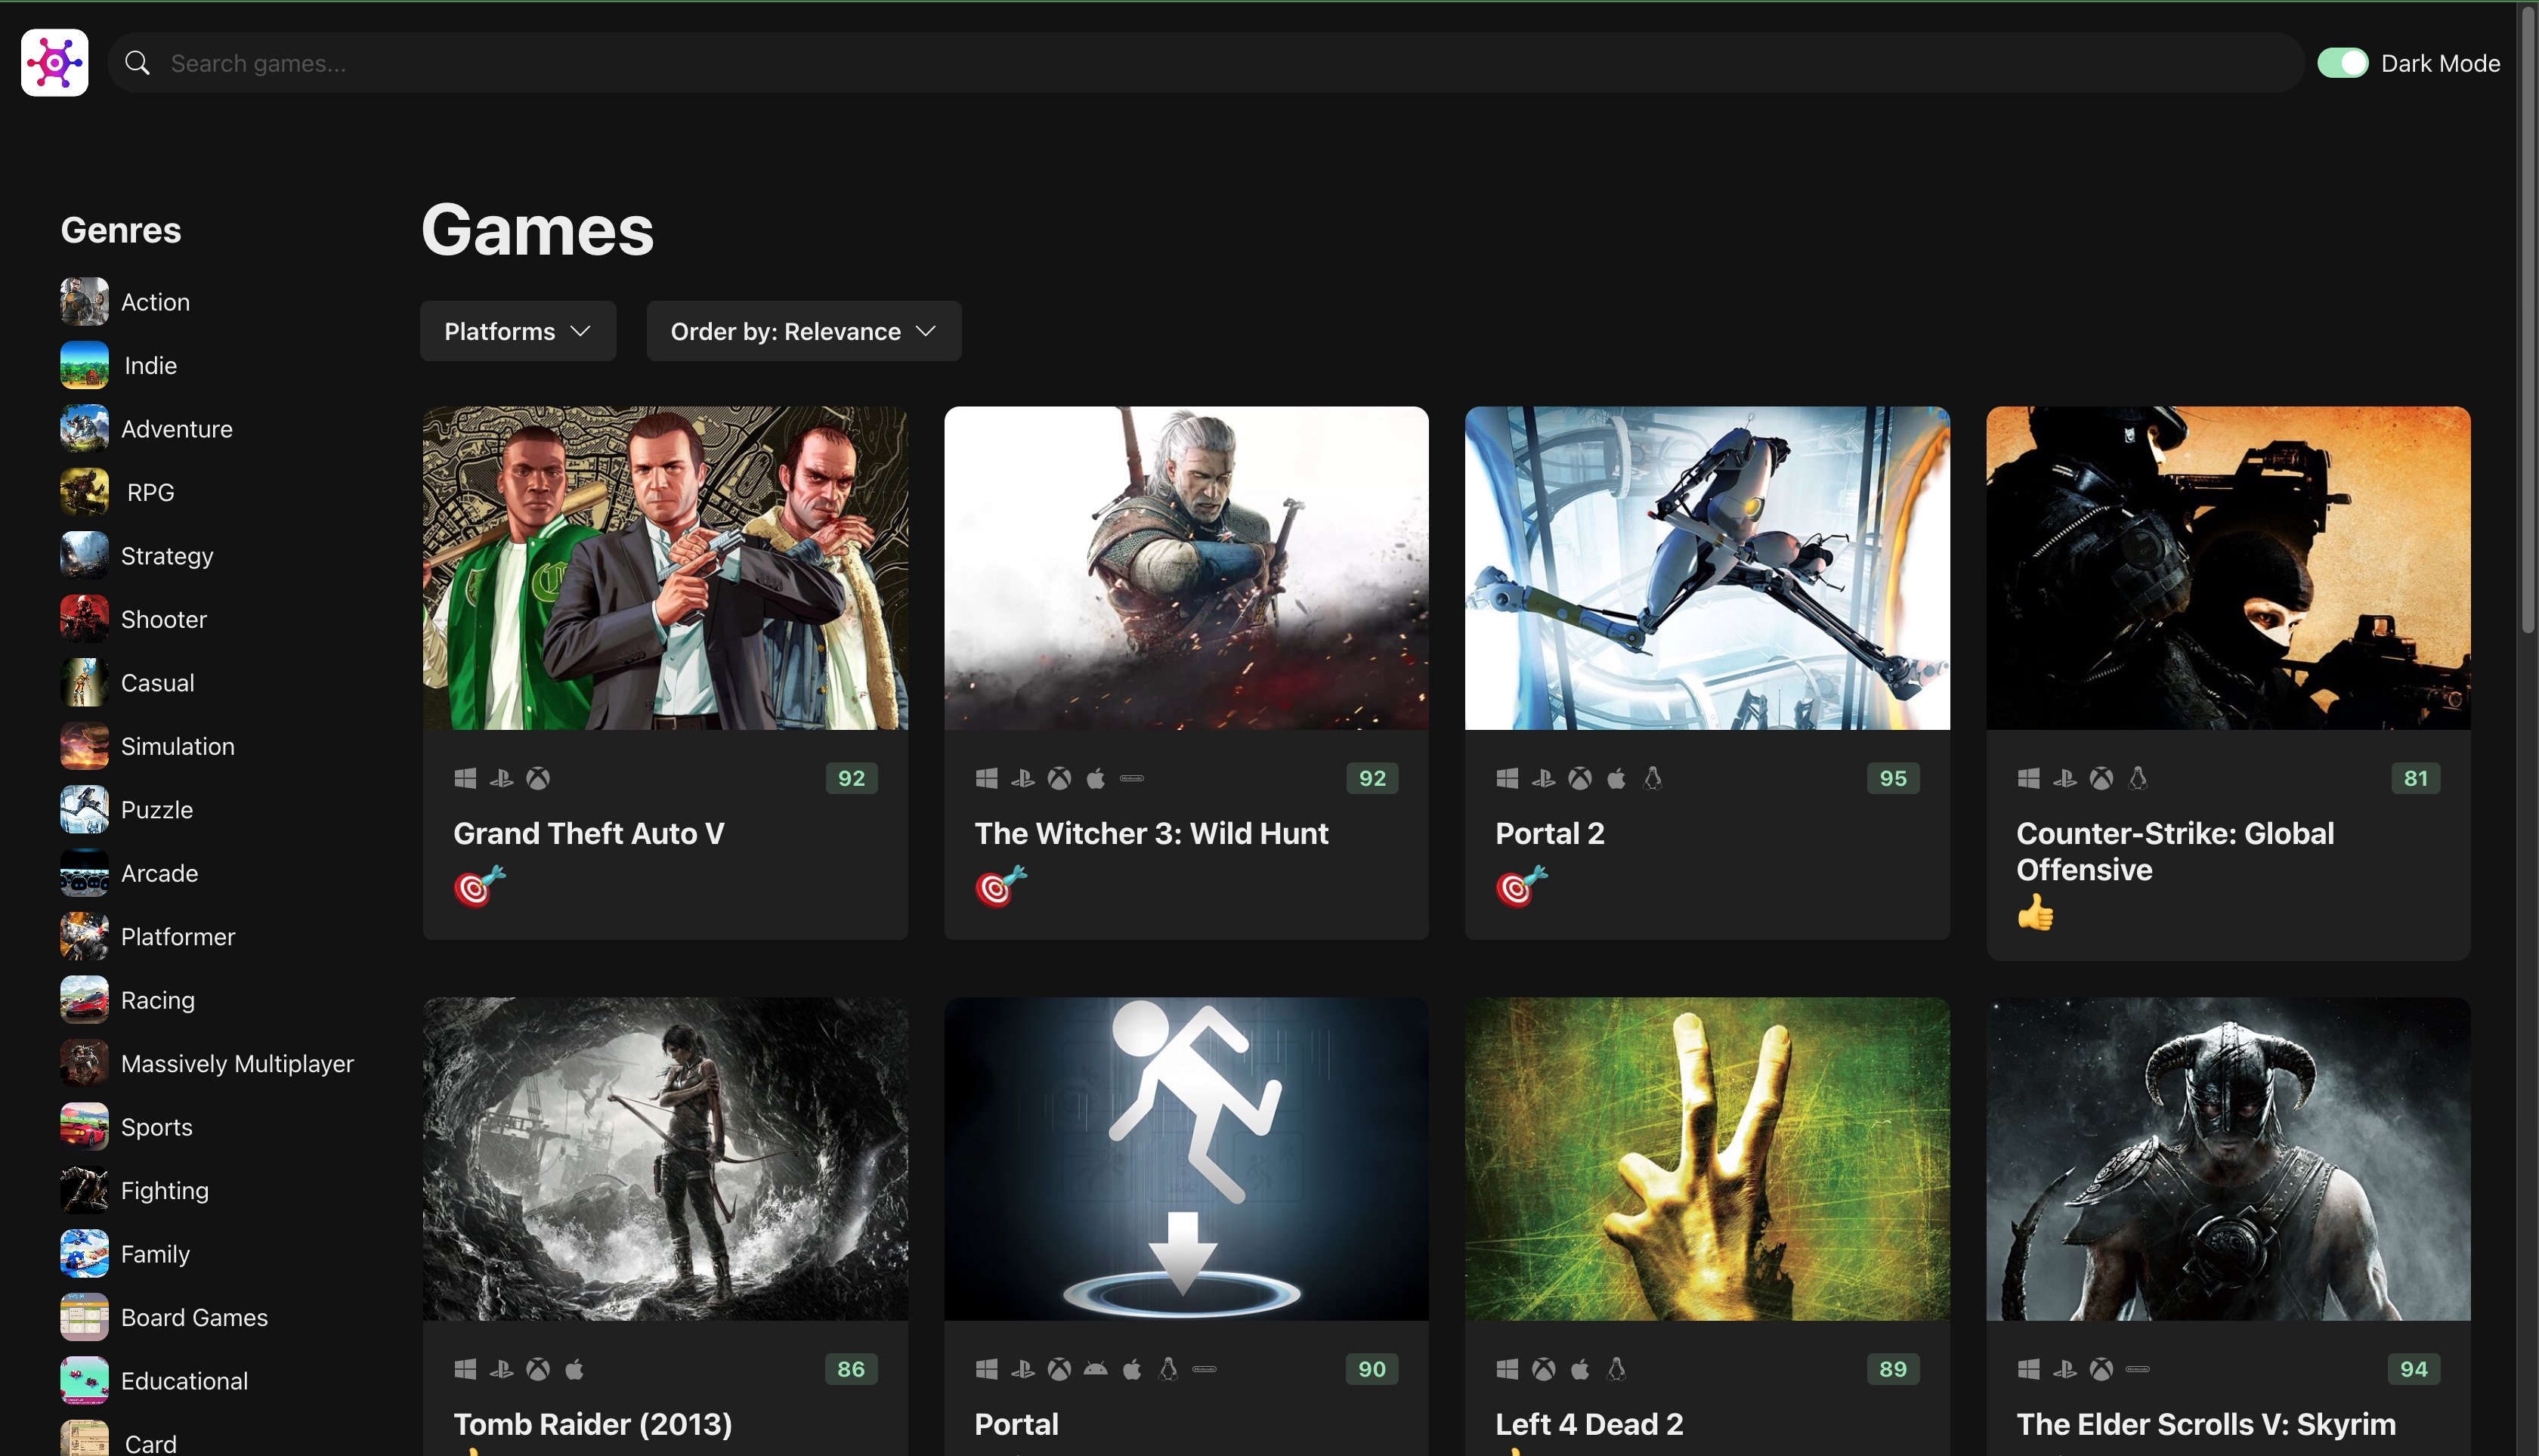Image resolution: width=2539 pixels, height=1456 pixels.
Task: Open the Portal 2 game title
Action: [x=1549, y=833]
